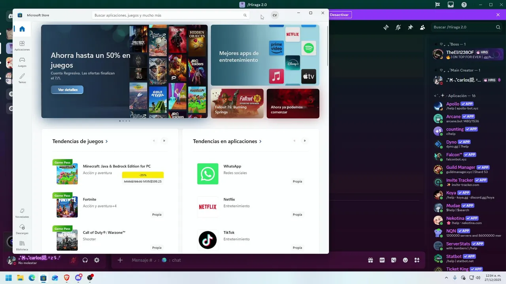This screenshot has width=506, height=284.
Task: Click the TikTok app icon
Action: [x=208, y=240]
